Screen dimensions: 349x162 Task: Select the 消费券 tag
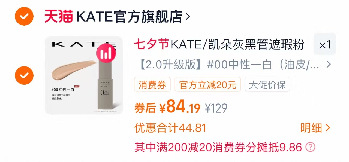click(x=152, y=84)
